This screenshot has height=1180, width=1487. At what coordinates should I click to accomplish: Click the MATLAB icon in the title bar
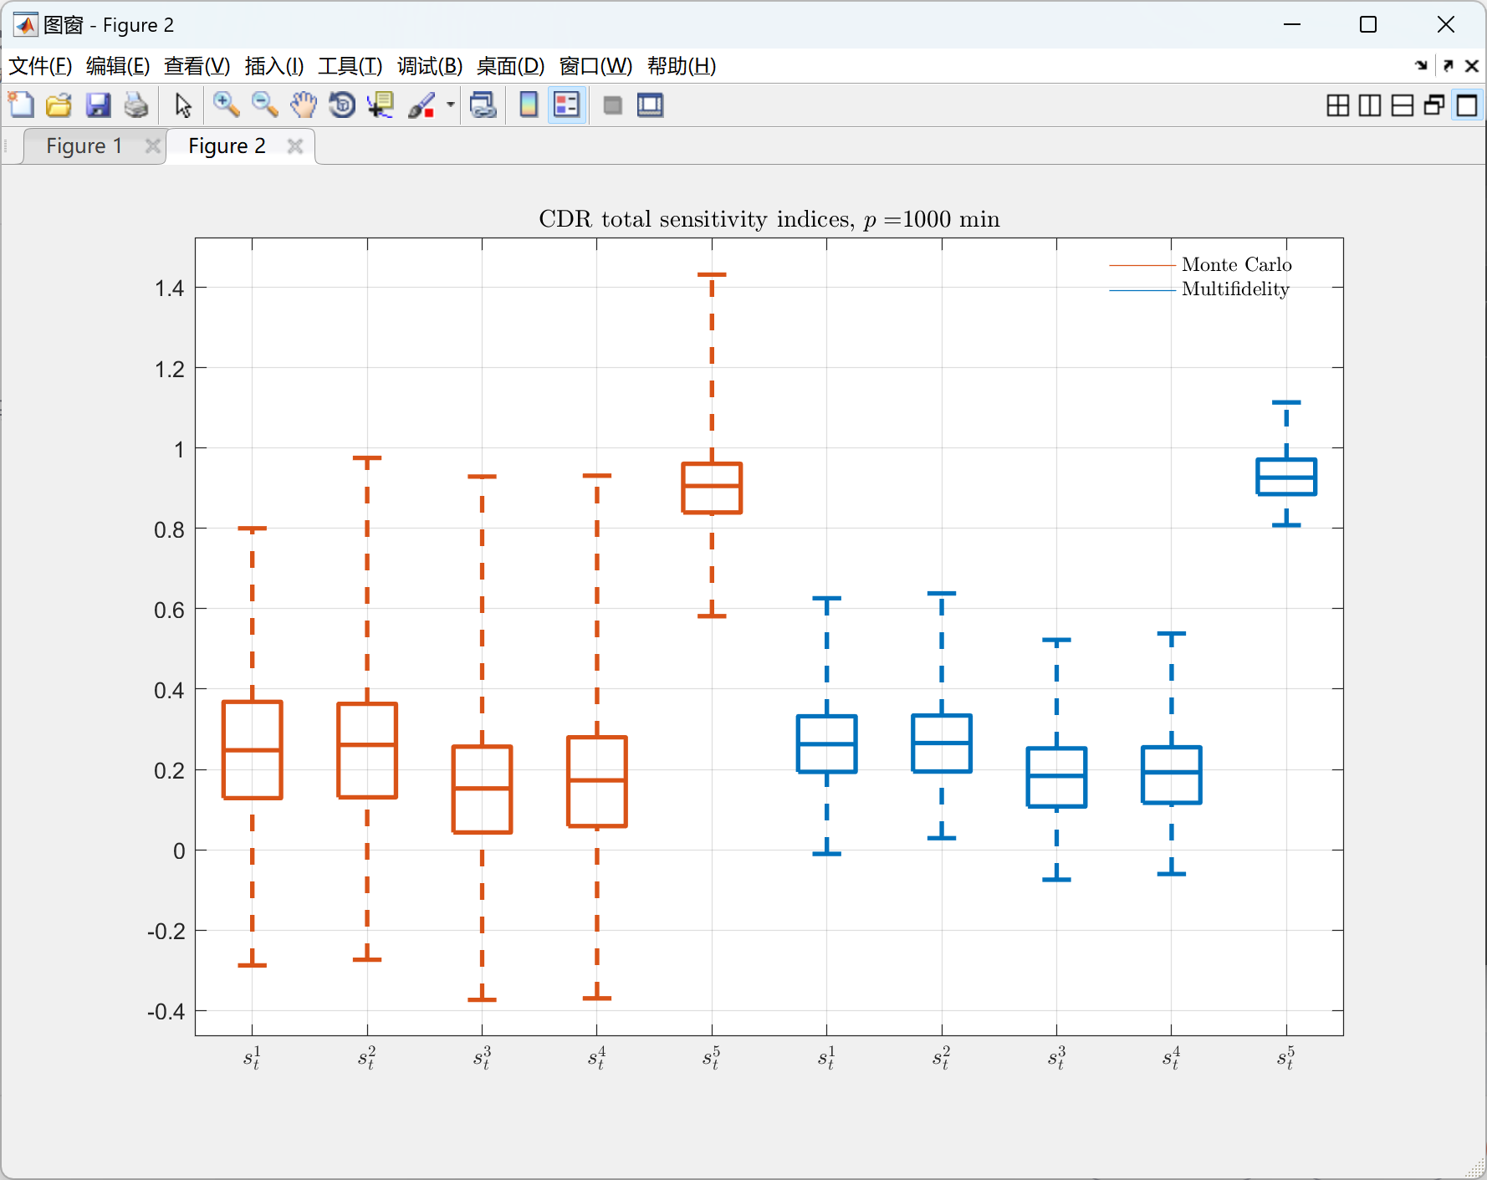coord(26,25)
